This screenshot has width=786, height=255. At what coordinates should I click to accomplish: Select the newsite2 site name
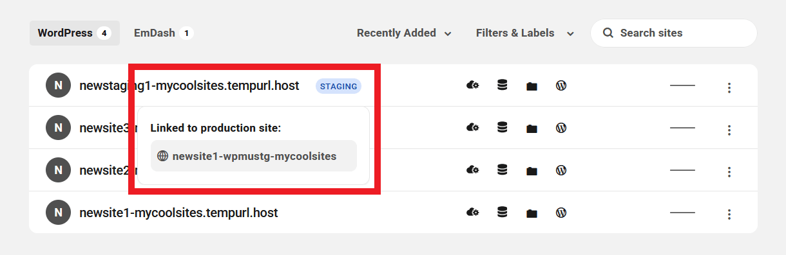[x=104, y=170]
